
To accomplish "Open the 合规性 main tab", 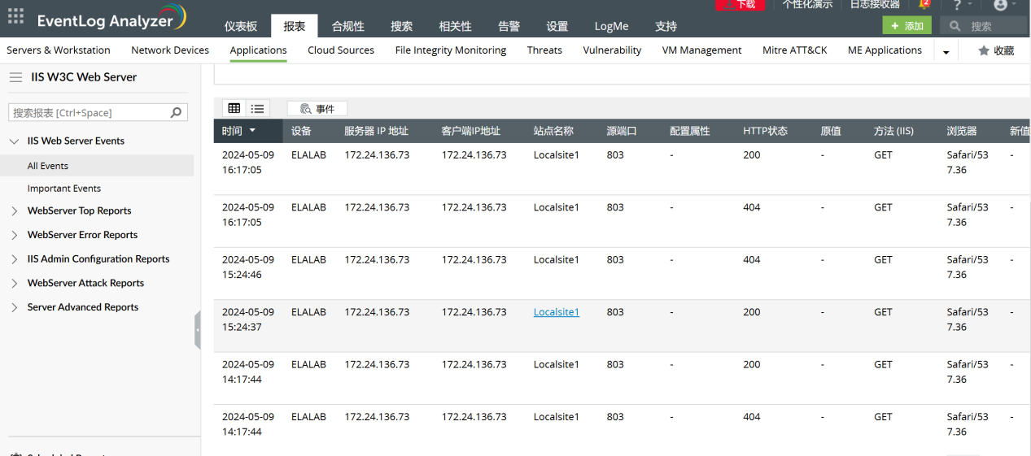I will (347, 26).
